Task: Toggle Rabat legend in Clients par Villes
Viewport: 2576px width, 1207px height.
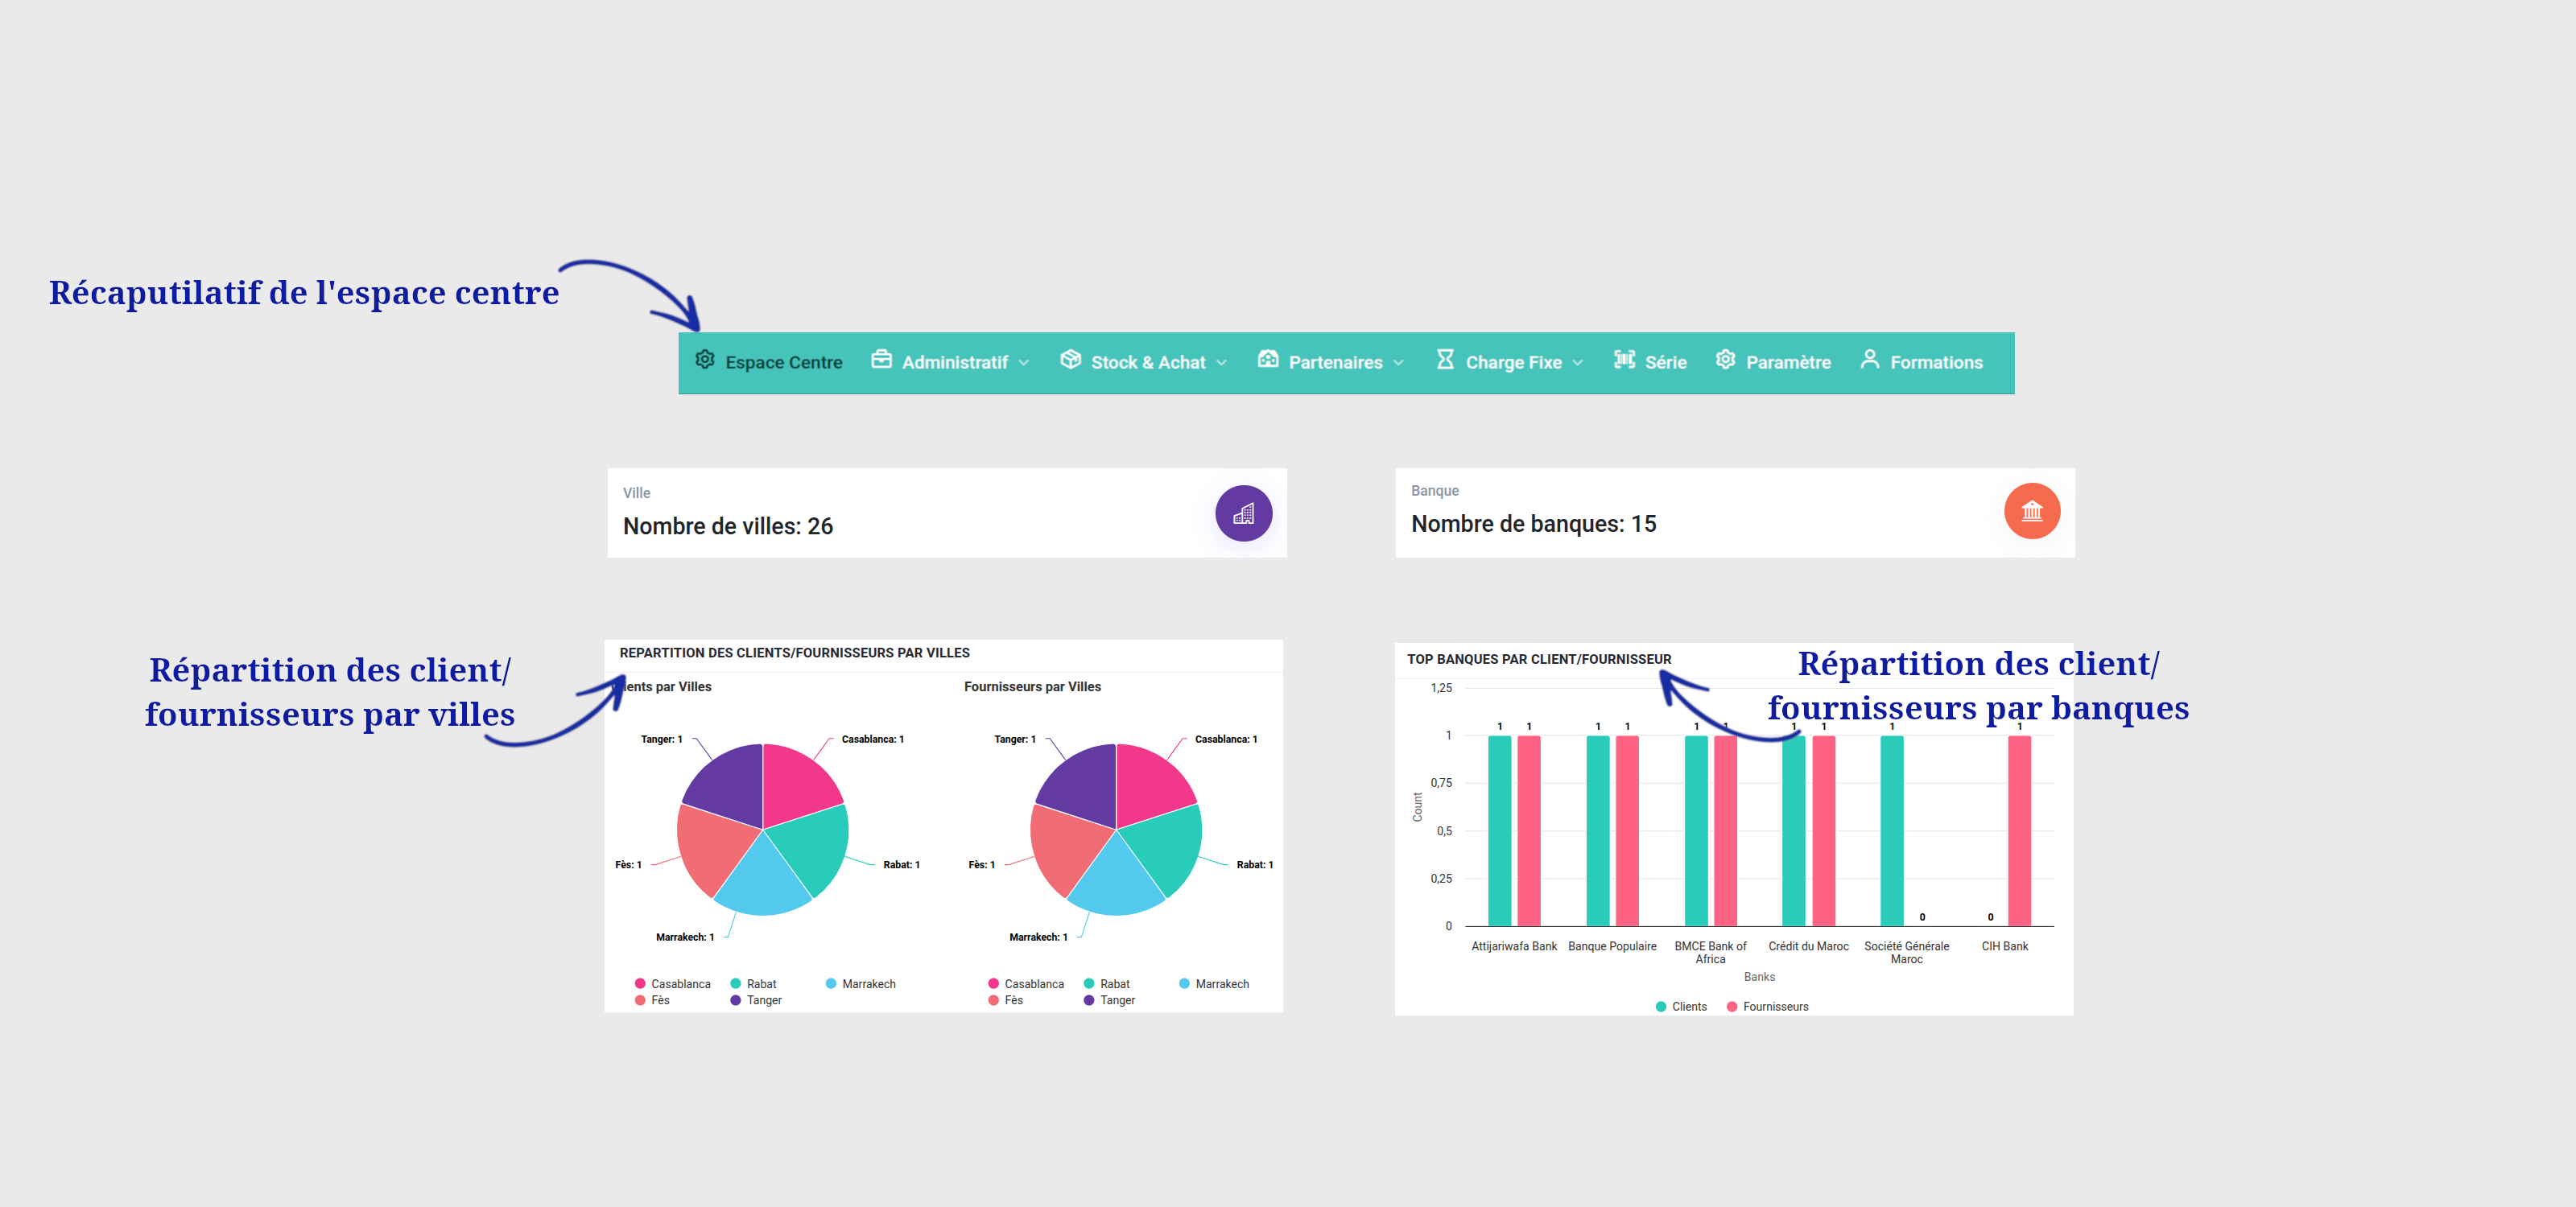Action: pos(754,984)
